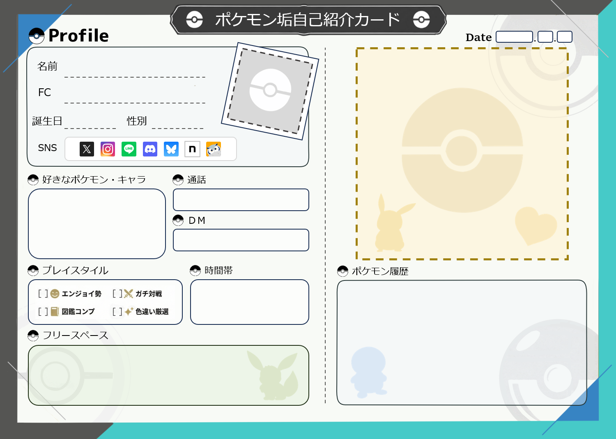
Task: Click the smiley icon for エンジョイ勢
Action: click(55, 294)
